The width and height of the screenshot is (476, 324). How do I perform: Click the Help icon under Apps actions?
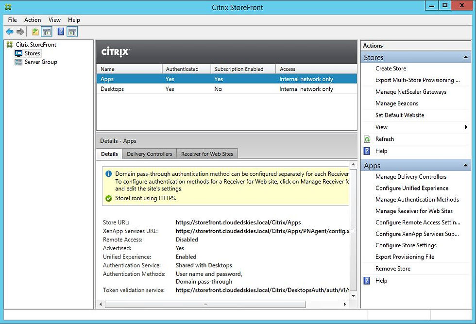(x=367, y=281)
